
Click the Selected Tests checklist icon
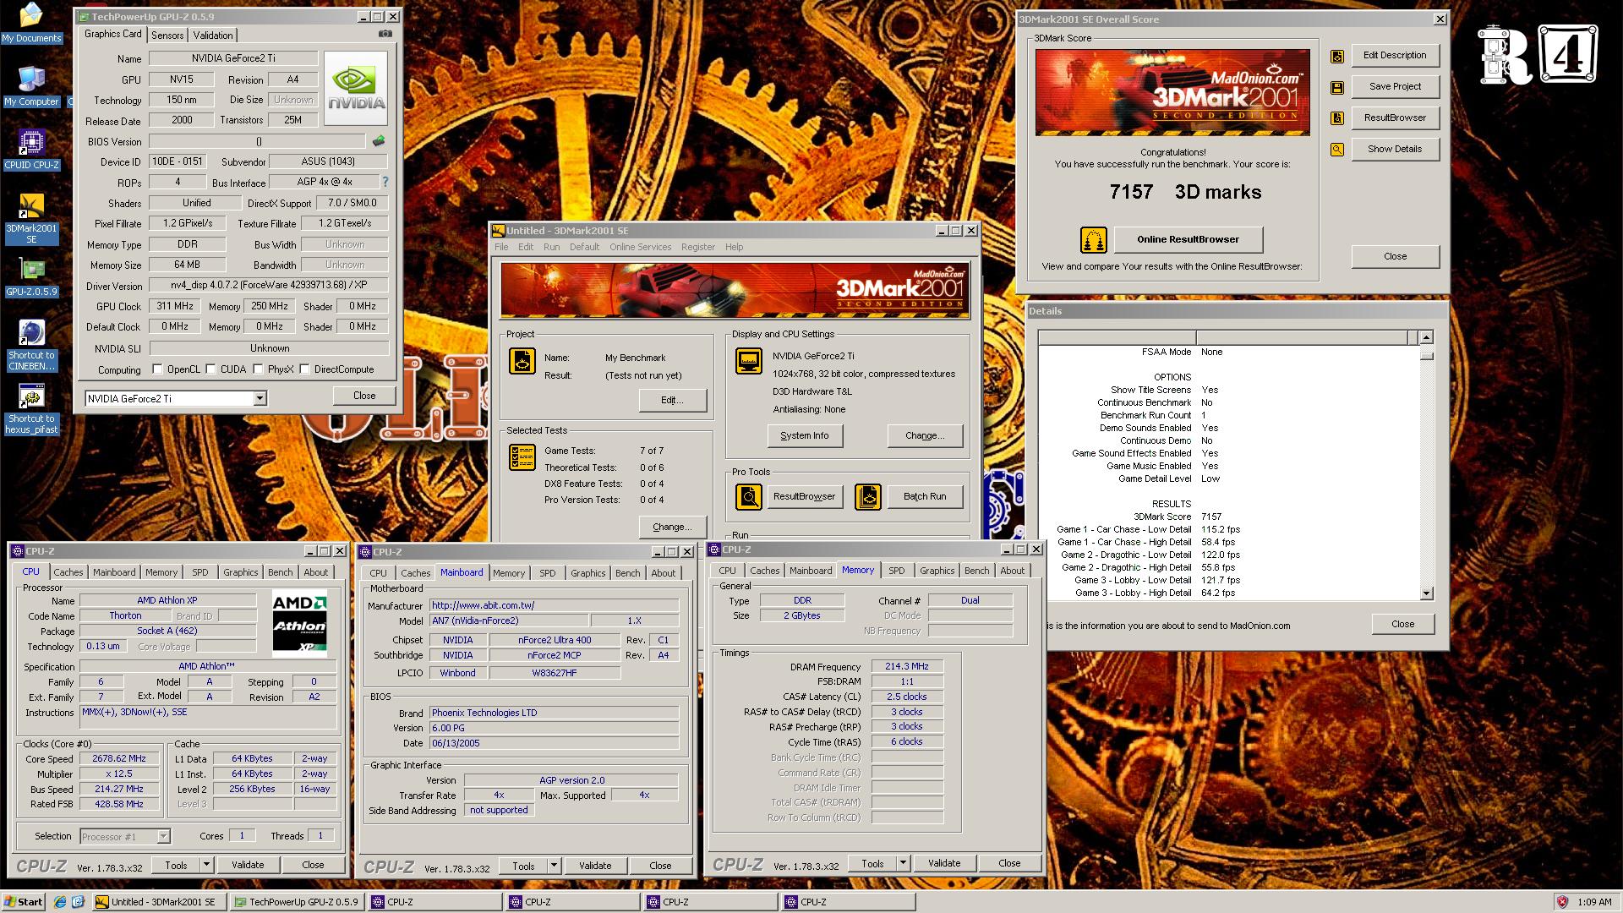[522, 457]
